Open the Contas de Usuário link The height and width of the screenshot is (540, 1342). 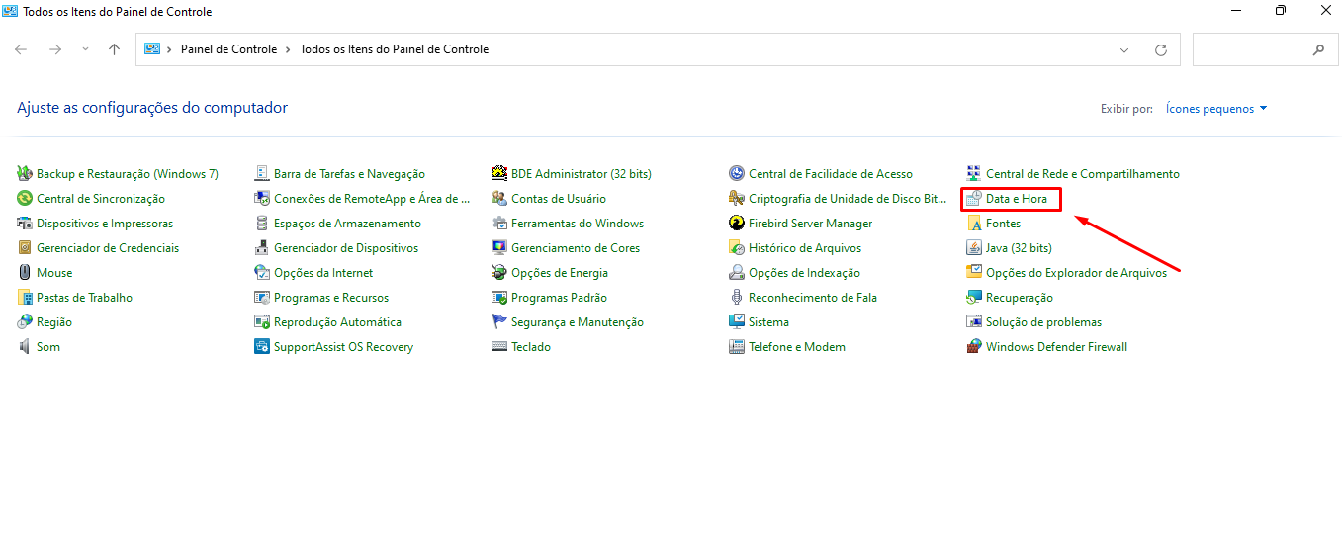coord(559,199)
